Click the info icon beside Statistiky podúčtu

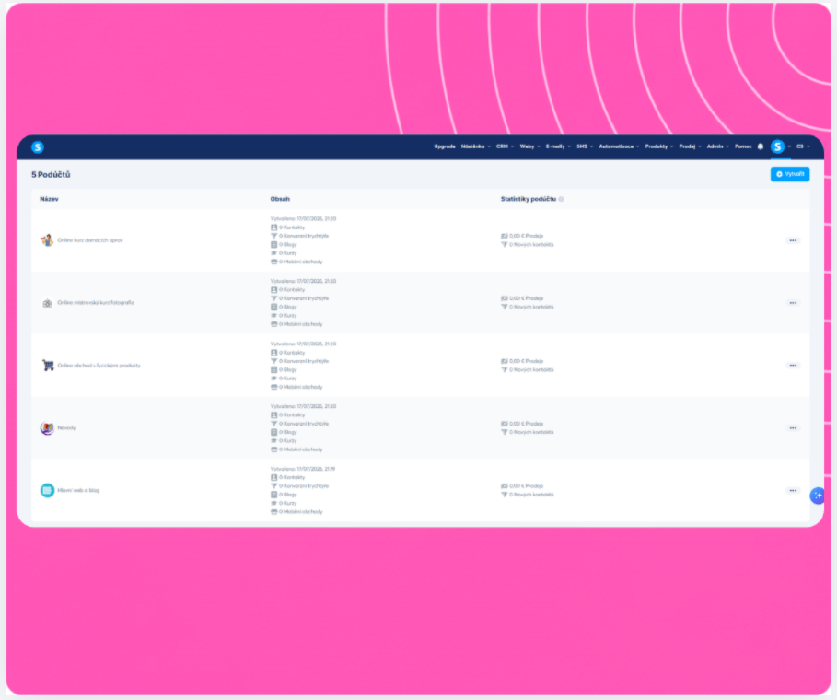tap(561, 199)
